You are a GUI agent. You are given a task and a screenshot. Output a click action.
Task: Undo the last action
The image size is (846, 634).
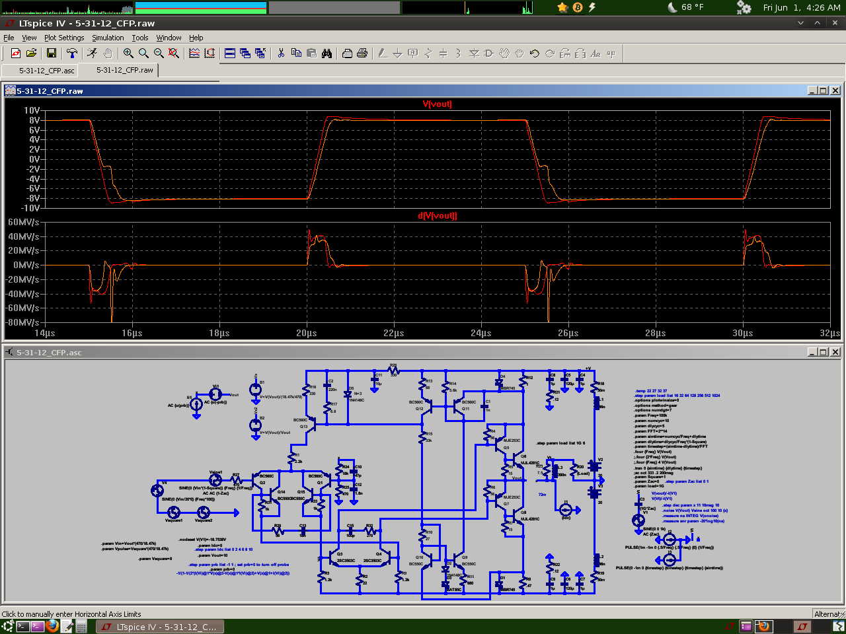(535, 53)
